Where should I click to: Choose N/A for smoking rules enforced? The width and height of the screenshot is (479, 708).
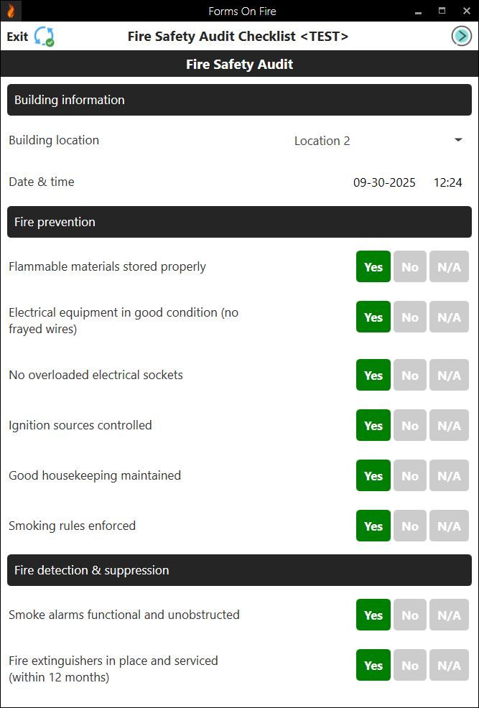click(x=449, y=526)
